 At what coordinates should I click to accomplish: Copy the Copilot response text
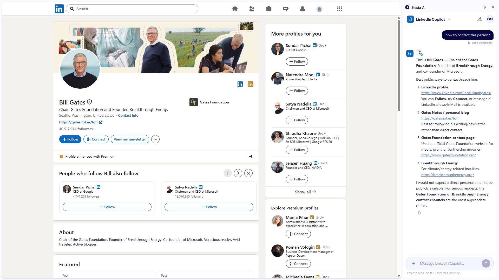pyautogui.click(x=419, y=213)
